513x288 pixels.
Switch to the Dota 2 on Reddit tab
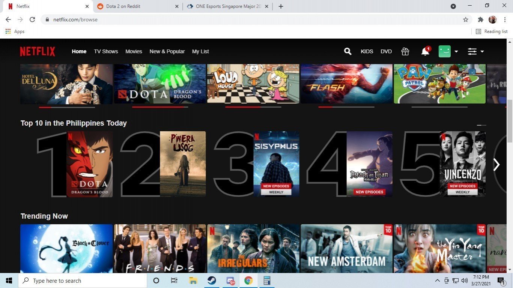click(x=137, y=6)
